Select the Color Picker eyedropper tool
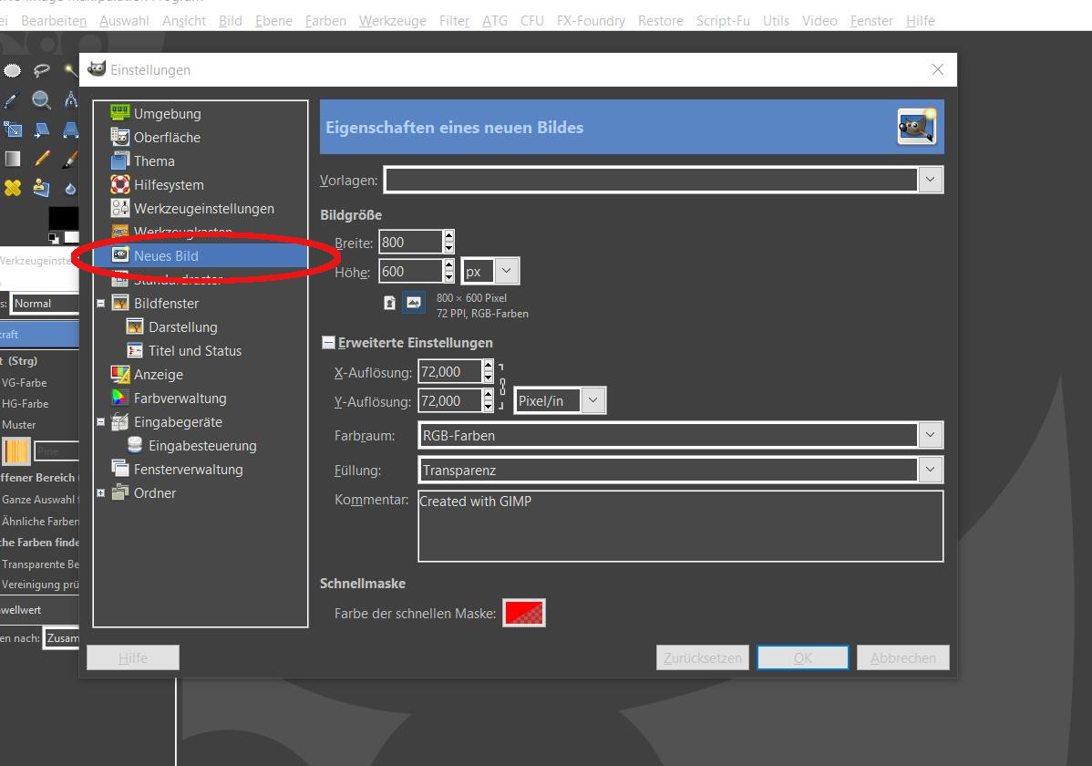1092x766 pixels. coord(11,100)
